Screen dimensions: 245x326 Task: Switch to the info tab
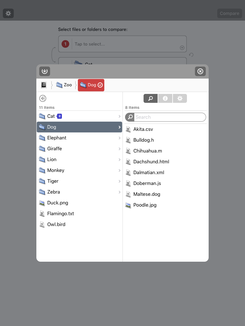[165, 98]
